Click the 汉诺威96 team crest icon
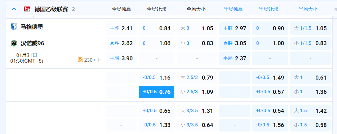 tap(14, 43)
